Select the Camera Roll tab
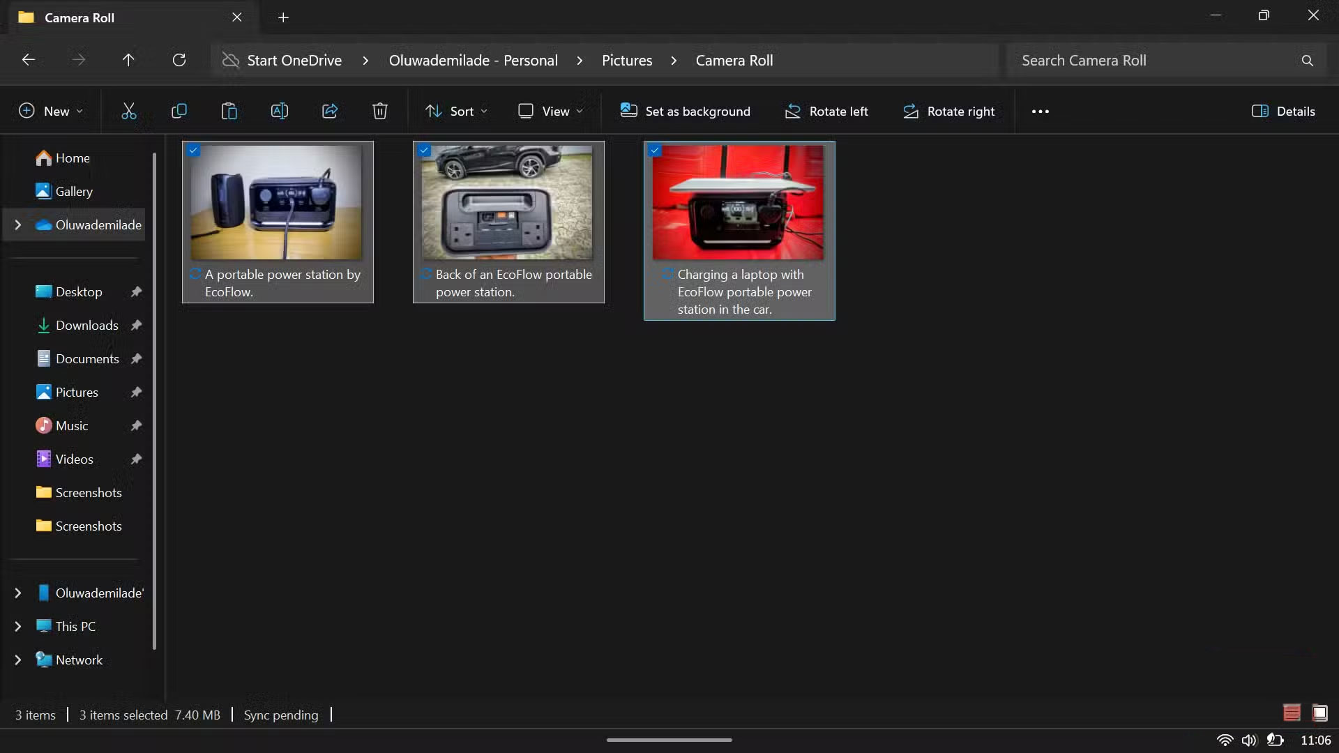Viewport: 1339px width, 753px height. [x=80, y=17]
